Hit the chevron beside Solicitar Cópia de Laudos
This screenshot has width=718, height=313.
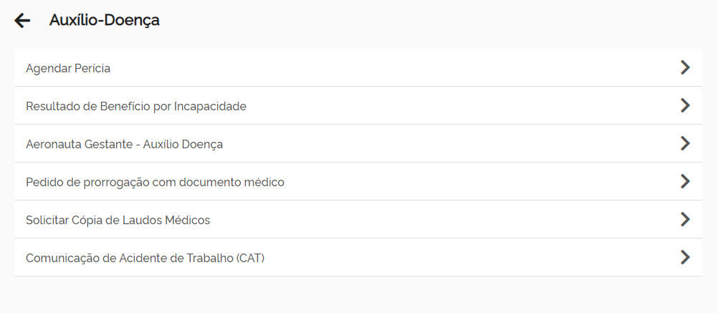tap(685, 219)
